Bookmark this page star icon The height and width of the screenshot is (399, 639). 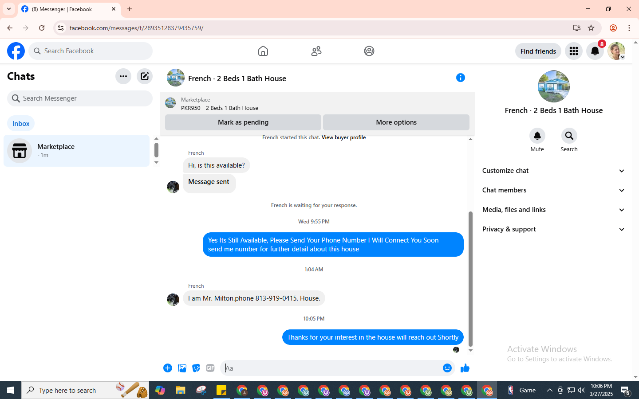coord(591,28)
